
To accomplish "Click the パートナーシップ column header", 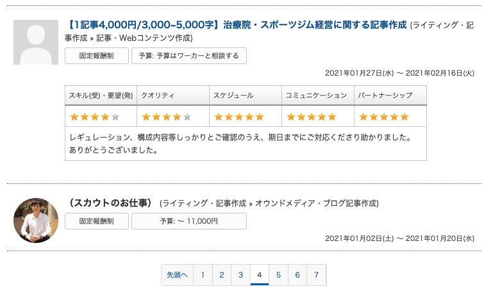I will pos(385,96).
